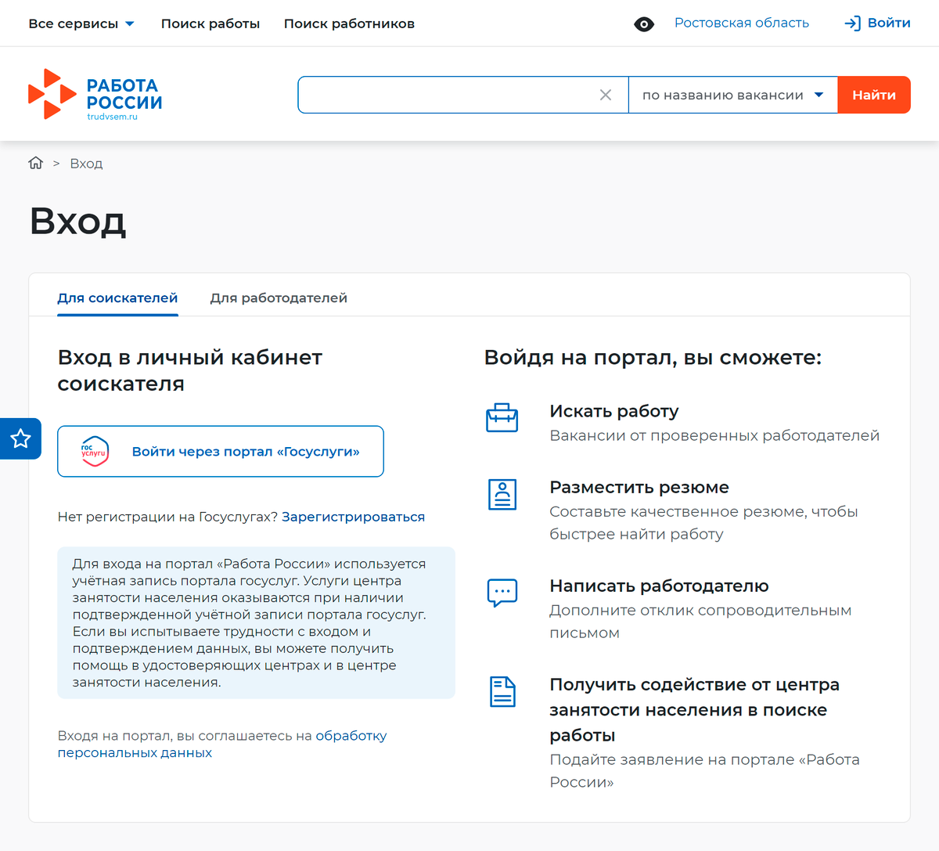This screenshot has width=939, height=851.
Task: Click the star favorites icon on left edge
Action: (20, 438)
